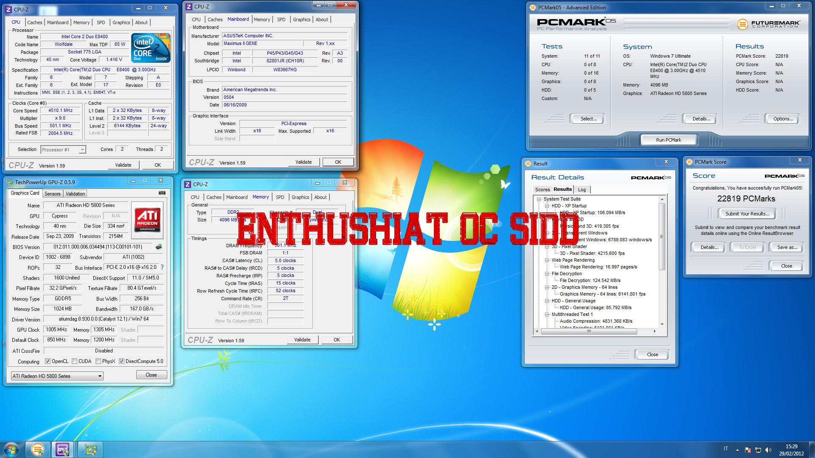Collapse the Web Page Rendering node
The height and width of the screenshot is (458, 815).
[x=547, y=260]
